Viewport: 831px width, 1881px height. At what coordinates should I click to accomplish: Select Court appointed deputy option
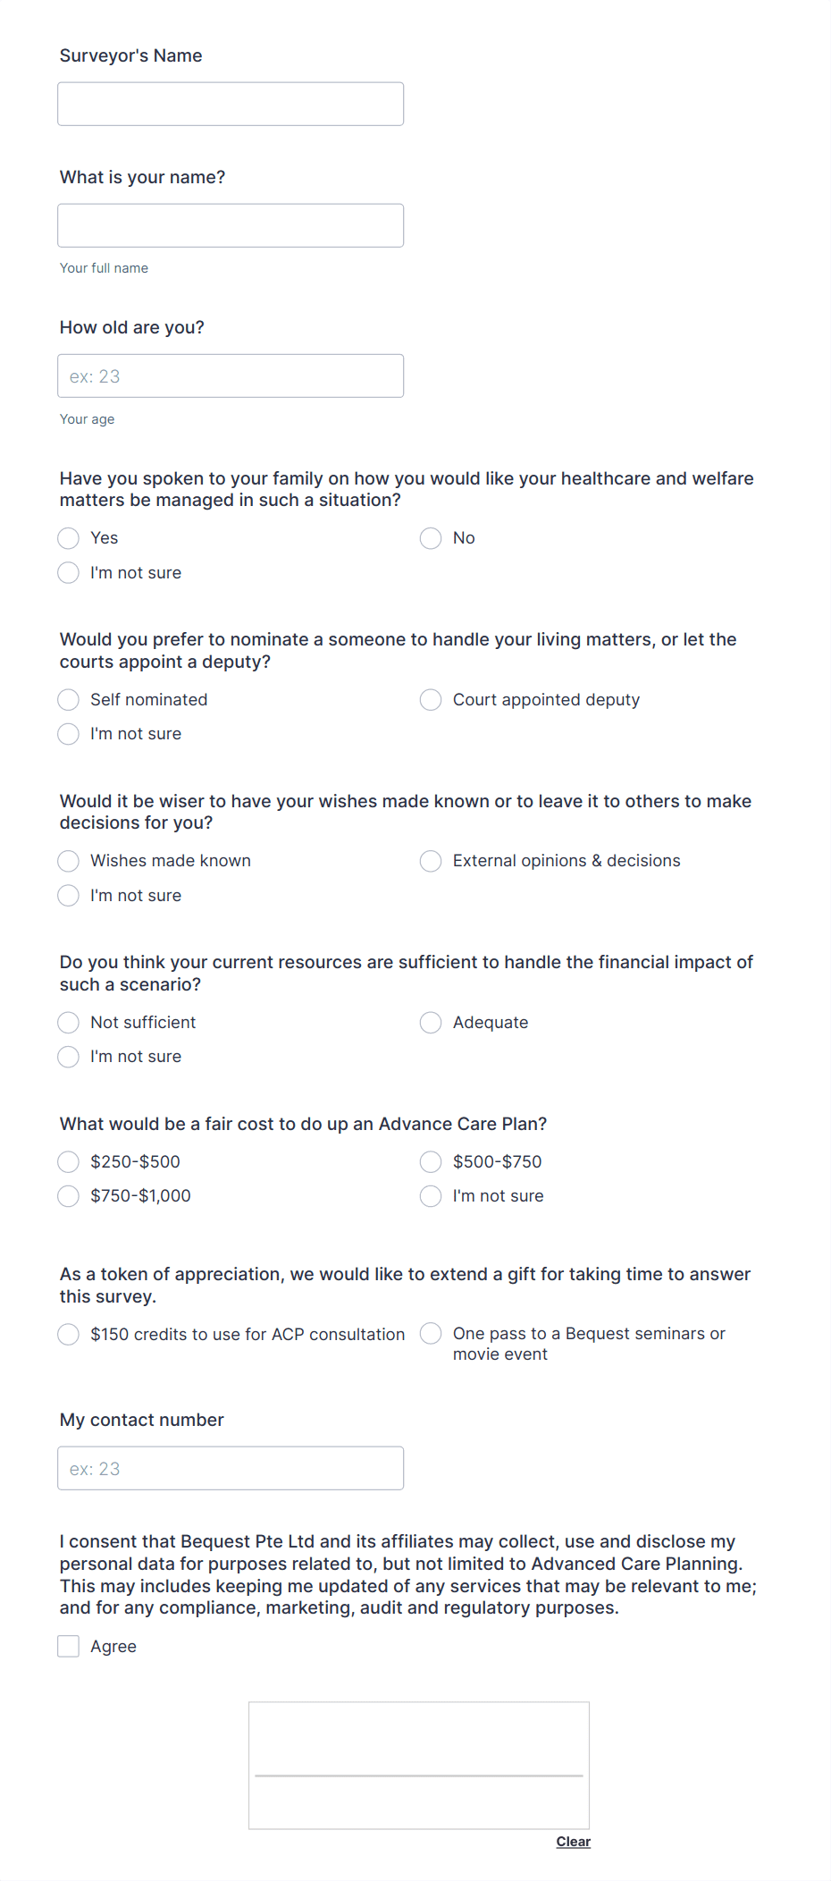pyautogui.click(x=431, y=700)
